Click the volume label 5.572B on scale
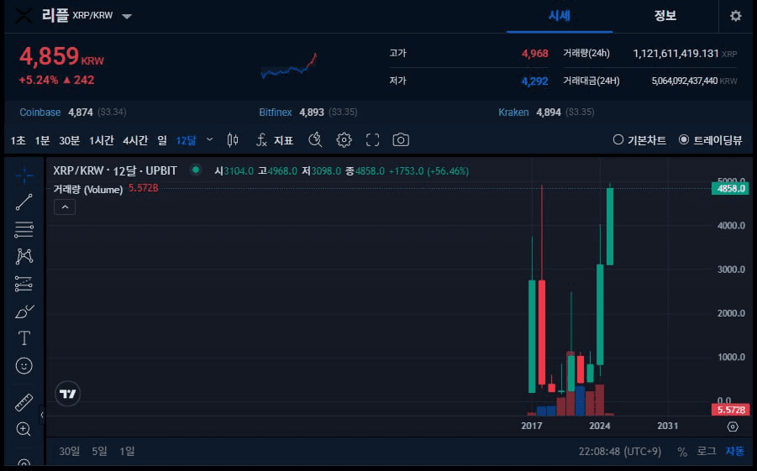The image size is (757, 471). tap(730, 410)
